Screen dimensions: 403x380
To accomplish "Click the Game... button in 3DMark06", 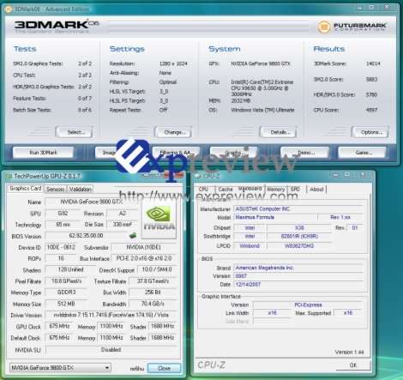I will [363, 153].
